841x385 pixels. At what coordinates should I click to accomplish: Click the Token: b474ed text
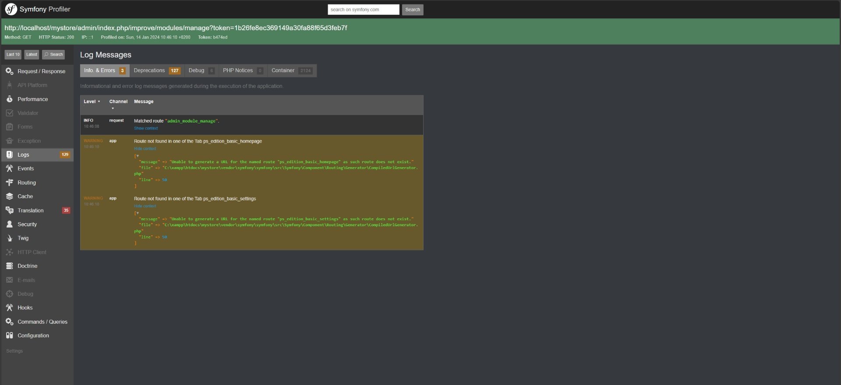(x=213, y=37)
